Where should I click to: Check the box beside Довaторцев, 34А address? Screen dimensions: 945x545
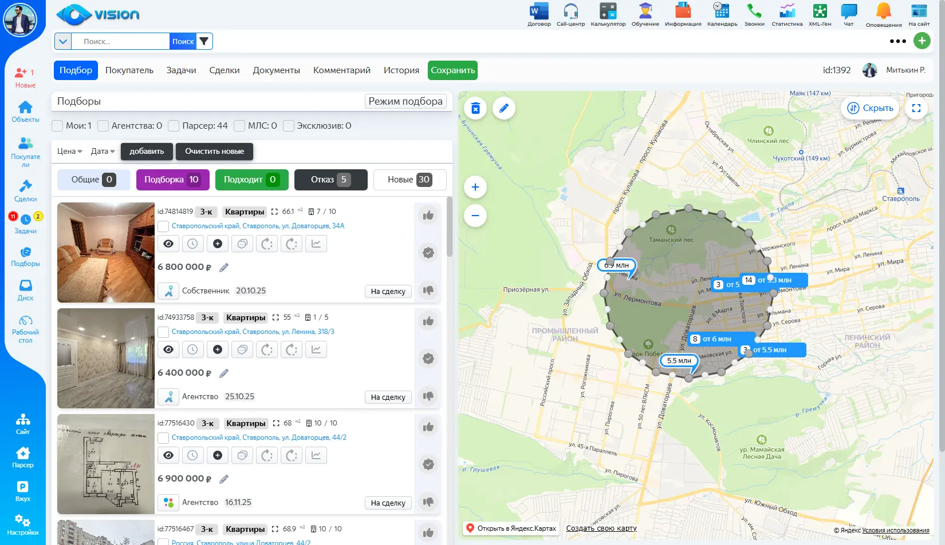pyautogui.click(x=163, y=226)
